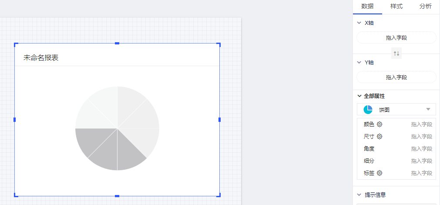The width and height of the screenshot is (440, 205).
Task: Collapse the Y轴 section
Action: pos(359,63)
